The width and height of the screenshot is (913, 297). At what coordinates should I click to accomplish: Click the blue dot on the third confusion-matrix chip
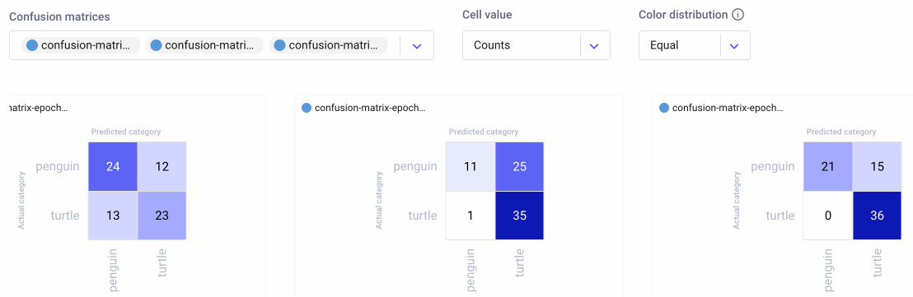[279, 45]
